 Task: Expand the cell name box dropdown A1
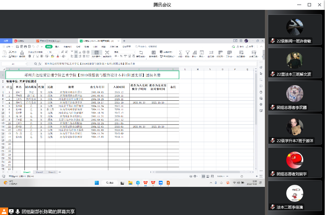26,64
